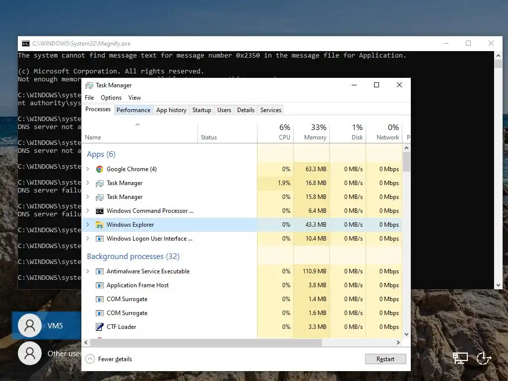This screenshot has height=381, width=508.
Task: Click horizontal scrollbar right arrow in Task Manager
Action: point(398,342)
